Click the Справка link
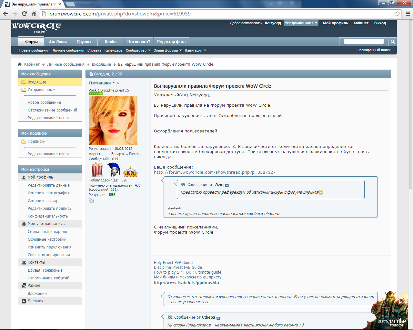 tap(94, 50)
